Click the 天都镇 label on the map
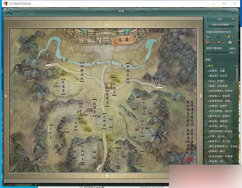The image size is (242, 188). [104, 121]
